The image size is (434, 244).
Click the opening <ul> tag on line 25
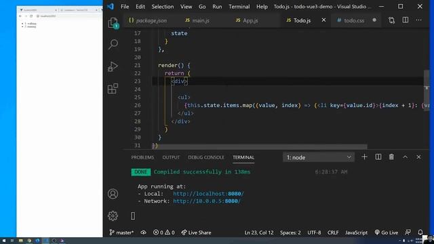pos(184,98)
